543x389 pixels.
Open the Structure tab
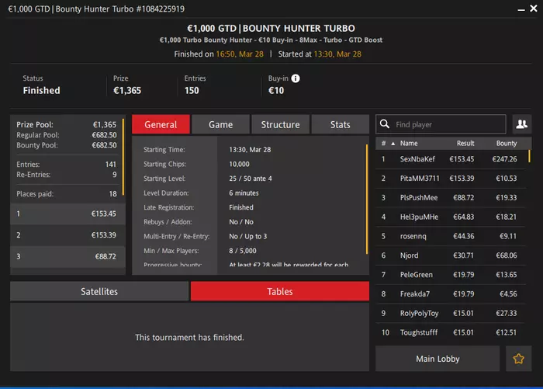[281, 124]
